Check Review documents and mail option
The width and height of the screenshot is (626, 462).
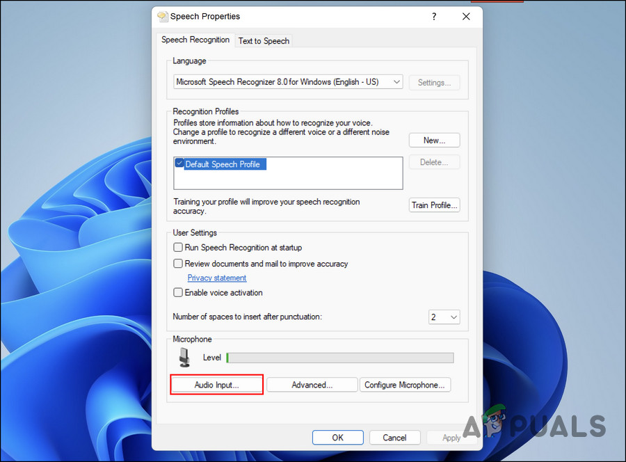tap(178, 264)
